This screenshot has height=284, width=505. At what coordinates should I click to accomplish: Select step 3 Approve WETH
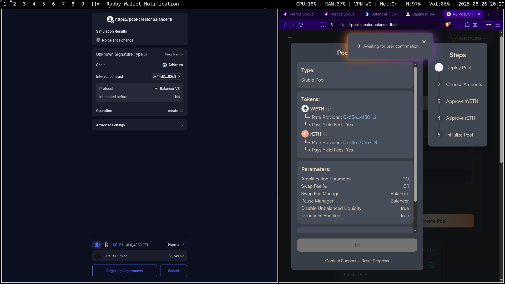point(456,101)
